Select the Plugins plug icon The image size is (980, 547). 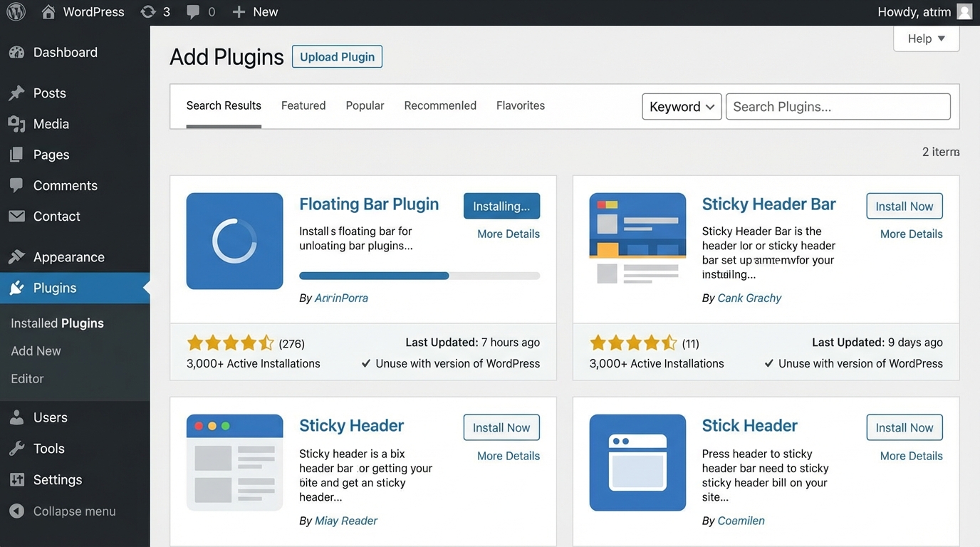pos(18,288)
